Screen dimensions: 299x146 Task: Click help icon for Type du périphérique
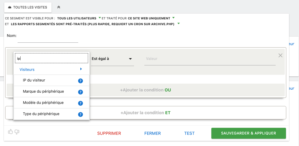(80, 114)
